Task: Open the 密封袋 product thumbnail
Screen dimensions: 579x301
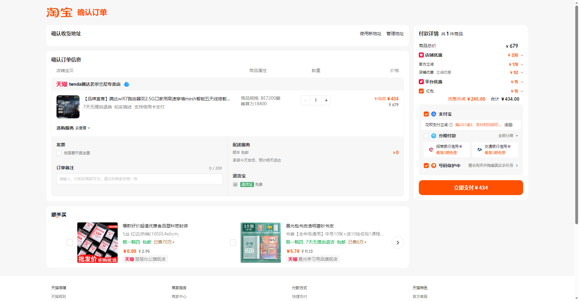Action: (97, 243)
